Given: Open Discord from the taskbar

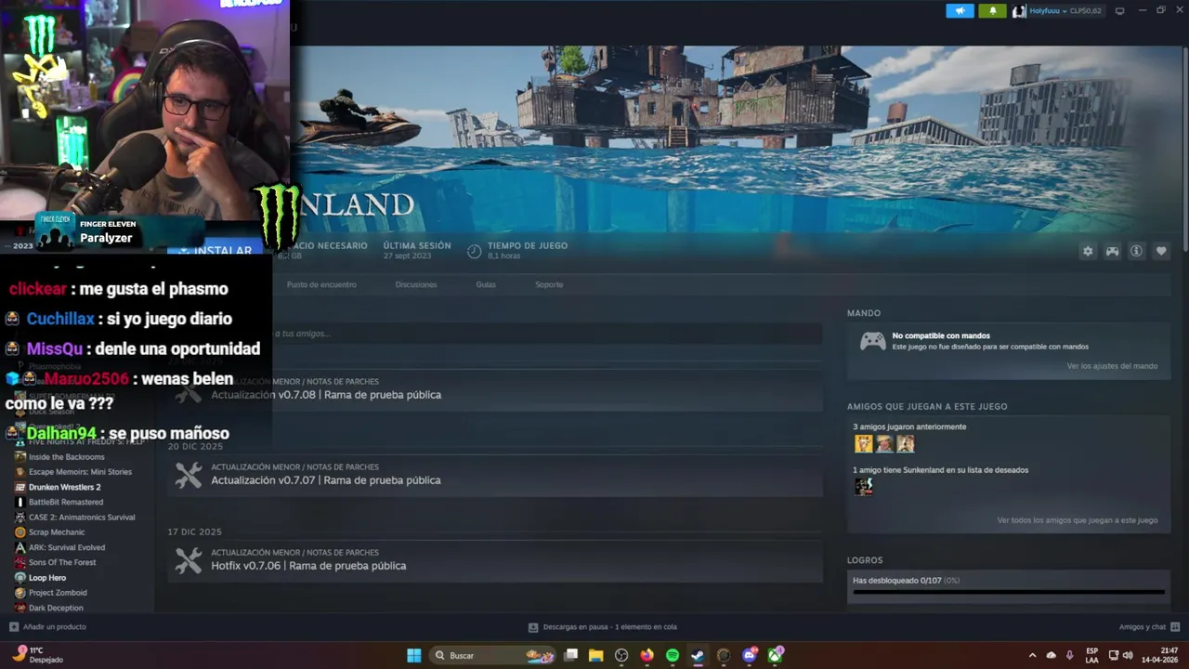Looking at the screenshot, I should [x=750, y=655].
